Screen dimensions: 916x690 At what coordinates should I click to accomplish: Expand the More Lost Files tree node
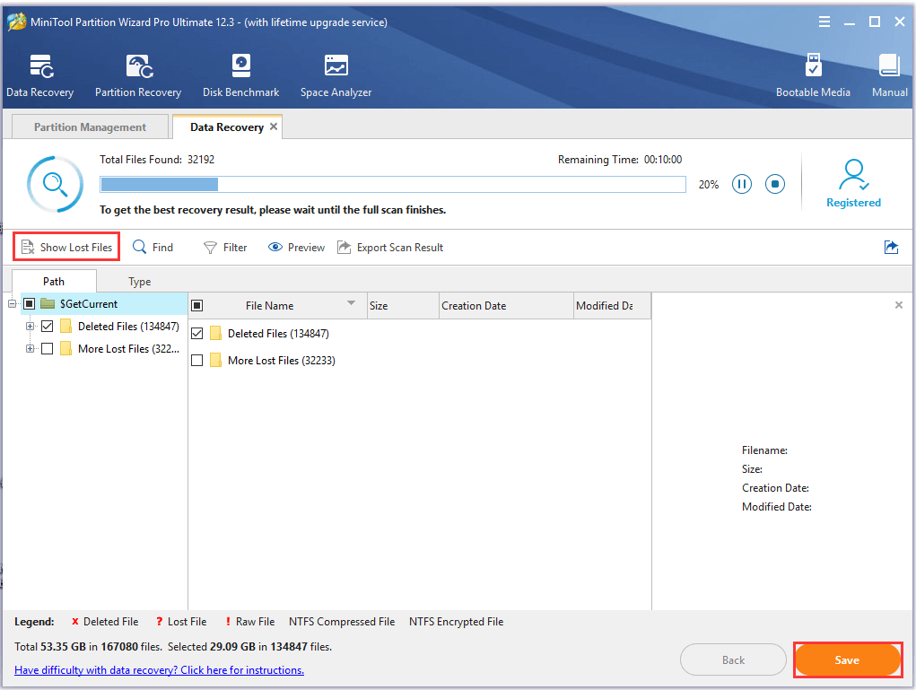pos(30,348)
